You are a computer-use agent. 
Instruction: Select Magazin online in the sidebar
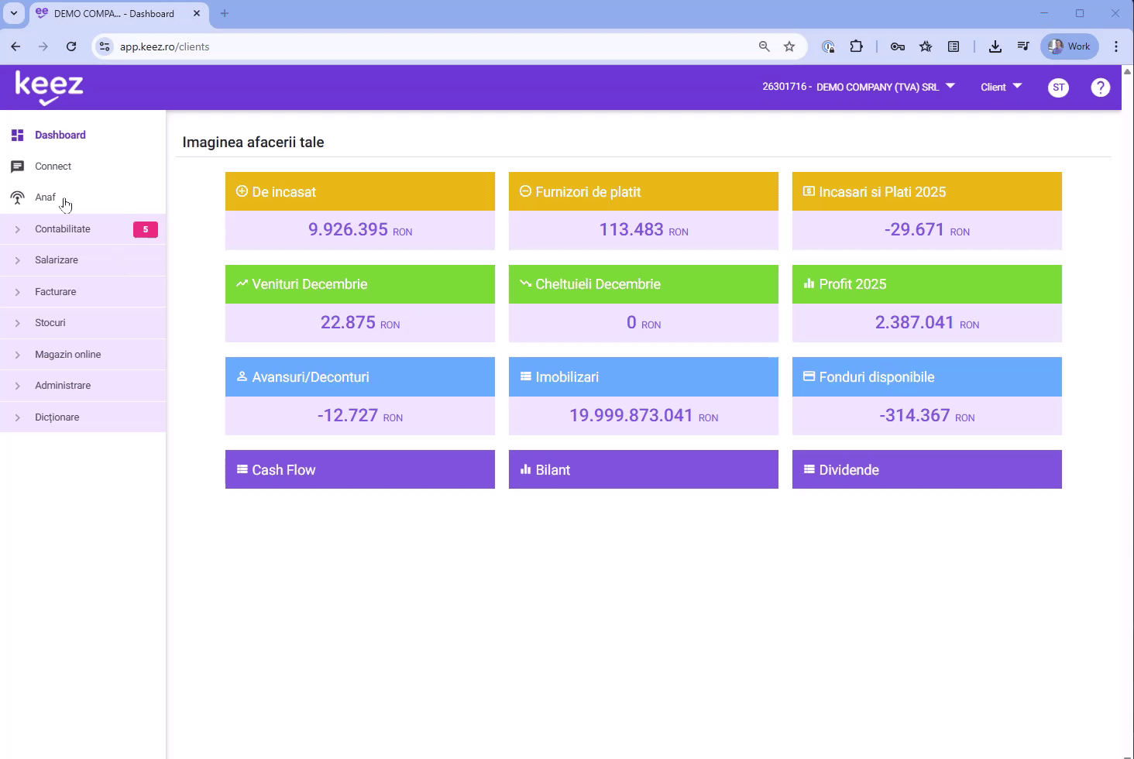click(x=68, y=355)
